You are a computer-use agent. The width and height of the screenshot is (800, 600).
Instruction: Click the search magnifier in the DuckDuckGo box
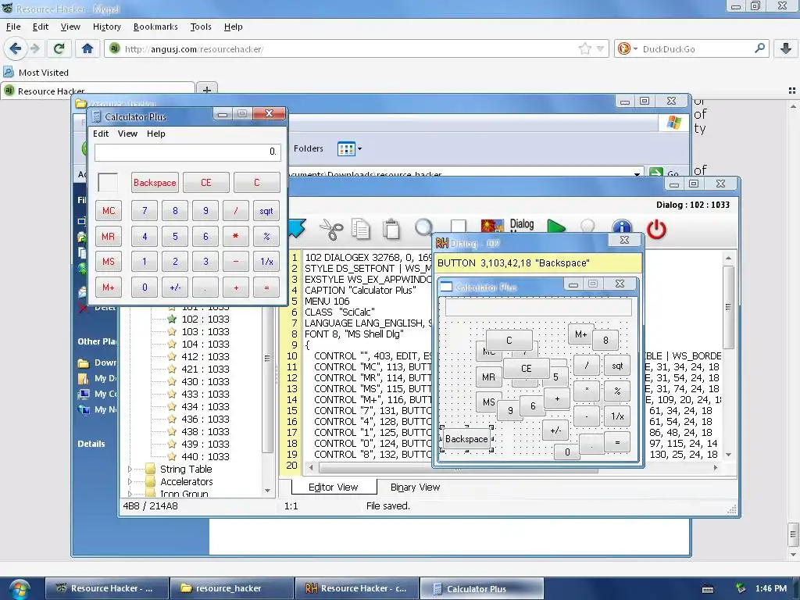coord(759,48)
